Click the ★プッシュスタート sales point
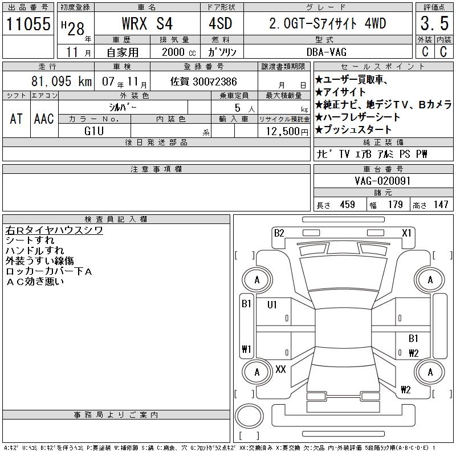The width and height of the screenshot is (456, 456). coord(357,129)
